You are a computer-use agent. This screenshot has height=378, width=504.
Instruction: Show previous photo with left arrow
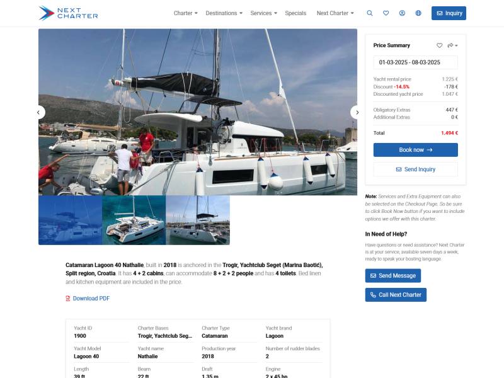[x=40, y=113]
